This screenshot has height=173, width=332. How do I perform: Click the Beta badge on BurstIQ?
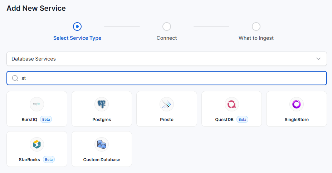46,119
